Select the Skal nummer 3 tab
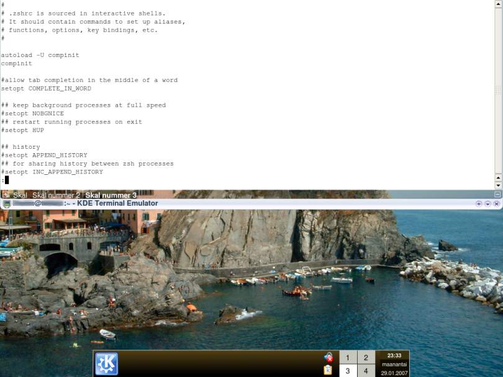 pyautogui.click(x=111, y=195)
